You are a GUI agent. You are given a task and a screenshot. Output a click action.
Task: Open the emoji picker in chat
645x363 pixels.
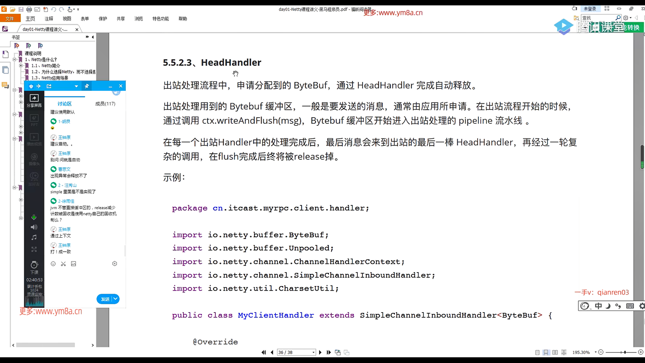[x=53, y=264]
